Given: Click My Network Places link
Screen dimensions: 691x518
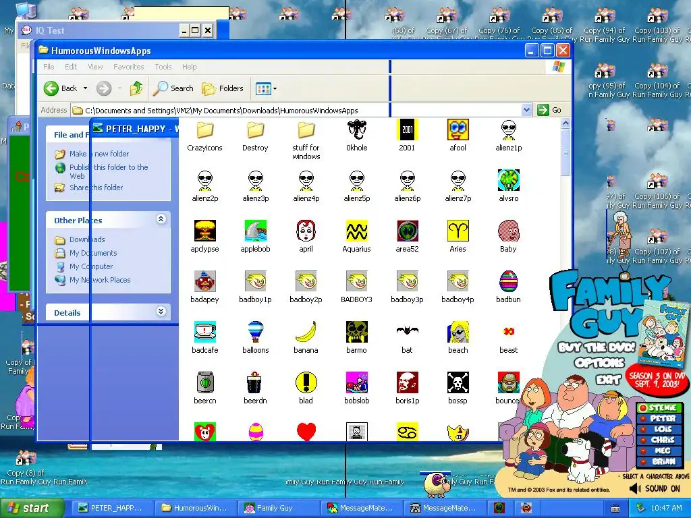Looking at the screenshot, I should [x=100, y=280].
